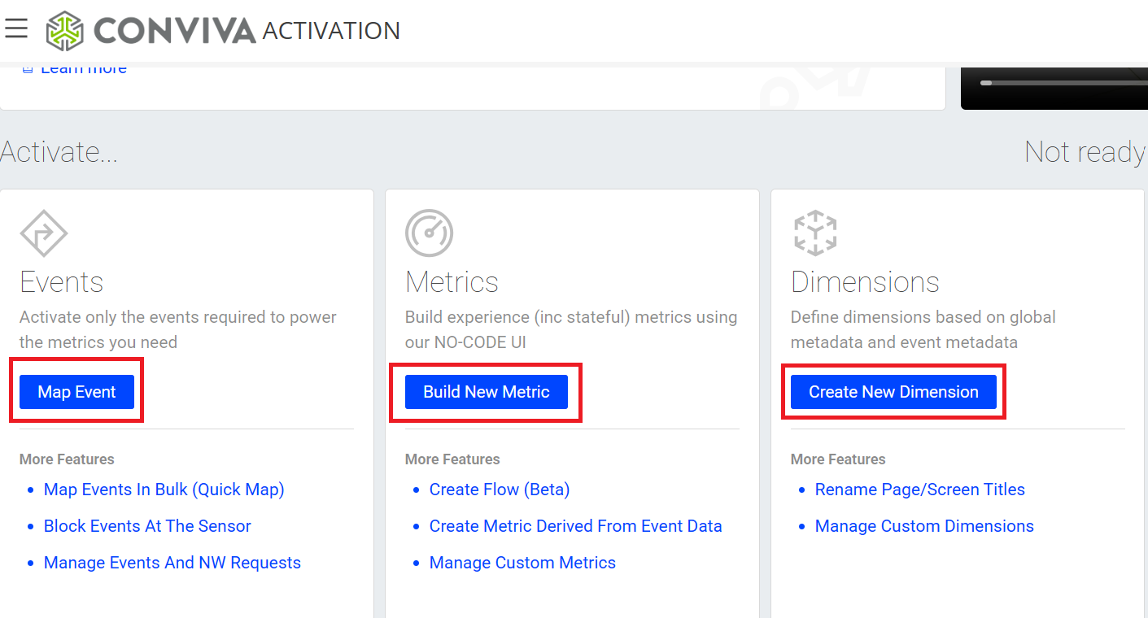Follow the partially visible Learn more link
This screenshot has width=1148, height=618.
click(x=83, y=69)
